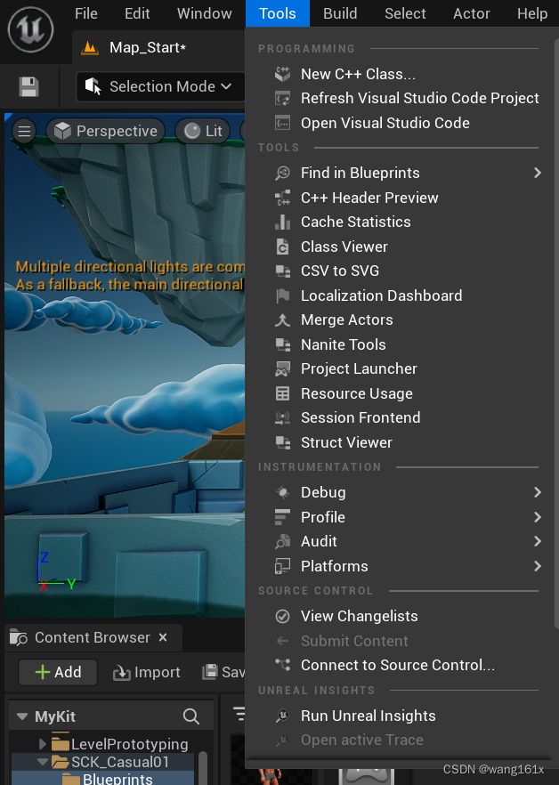The width and height of the screenshot is (559, 785).
Task: Open the Select menu
Action: (405, 13)
